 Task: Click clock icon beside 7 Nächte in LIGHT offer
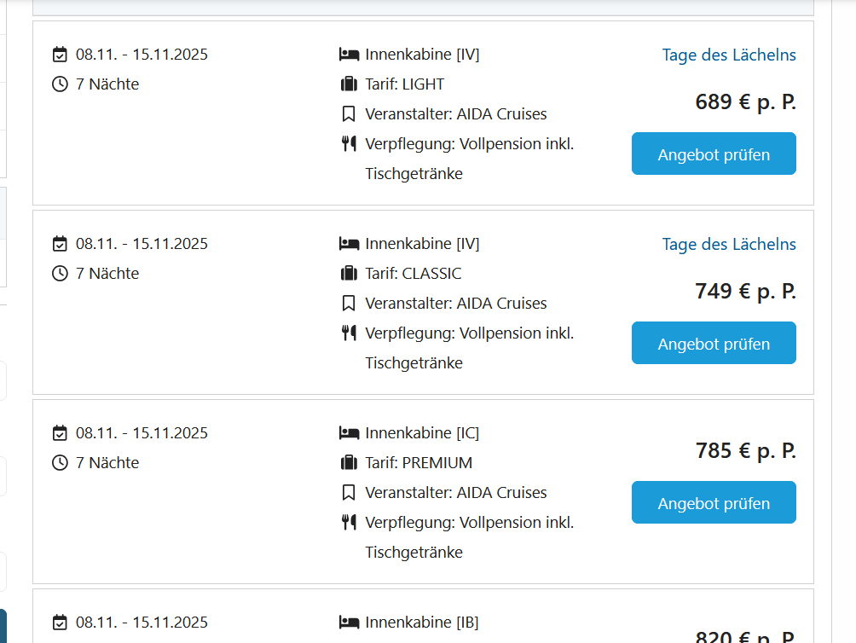tap(60, 84)
